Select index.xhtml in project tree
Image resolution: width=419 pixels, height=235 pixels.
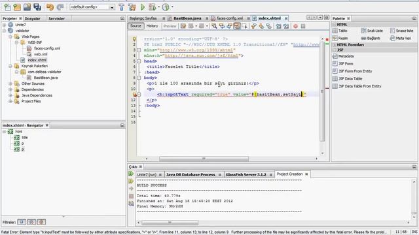tap(37, 60)
